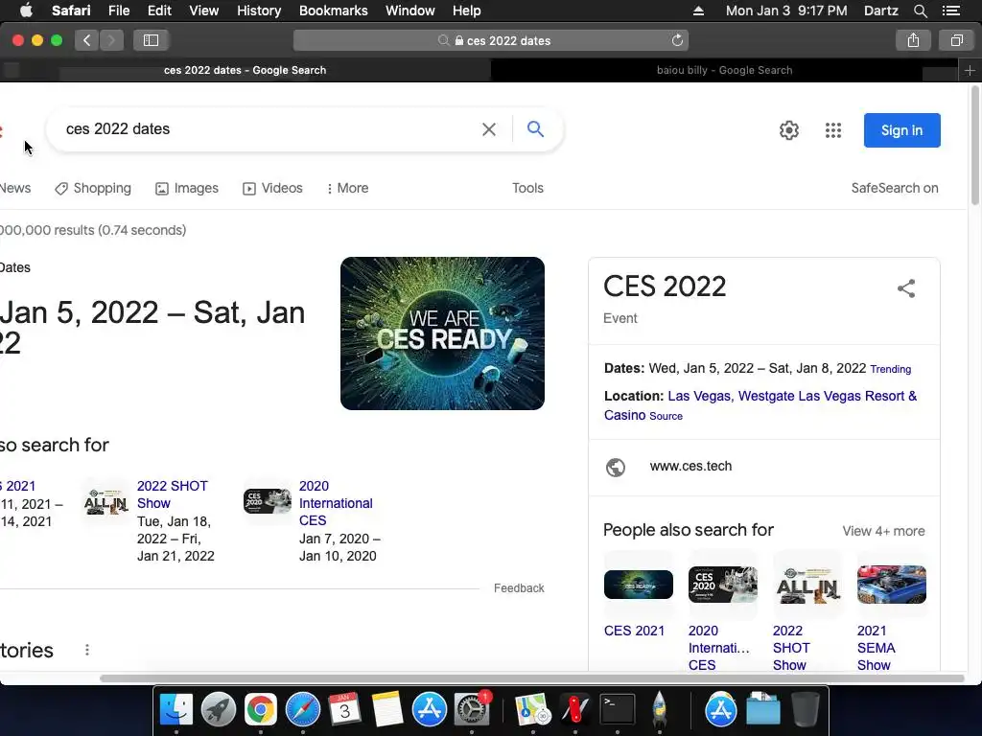This screenshot has width=982, height=736.
Task: Click the vertical page scrollbar
Action: coord(975,146)
